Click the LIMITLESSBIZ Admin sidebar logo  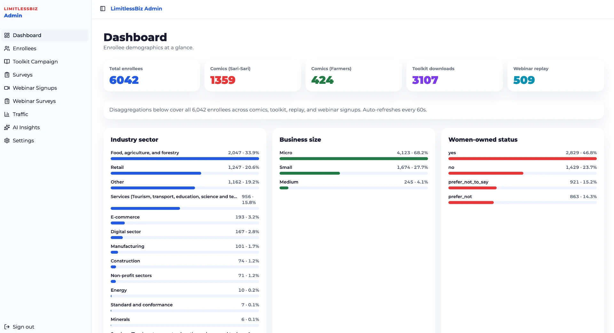tap(21, 12)
